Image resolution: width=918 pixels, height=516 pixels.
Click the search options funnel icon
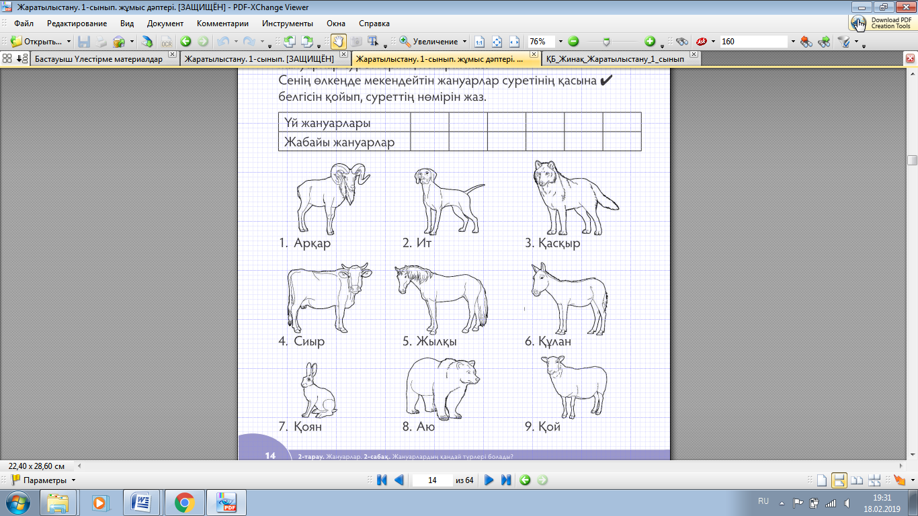pos(843,42)
